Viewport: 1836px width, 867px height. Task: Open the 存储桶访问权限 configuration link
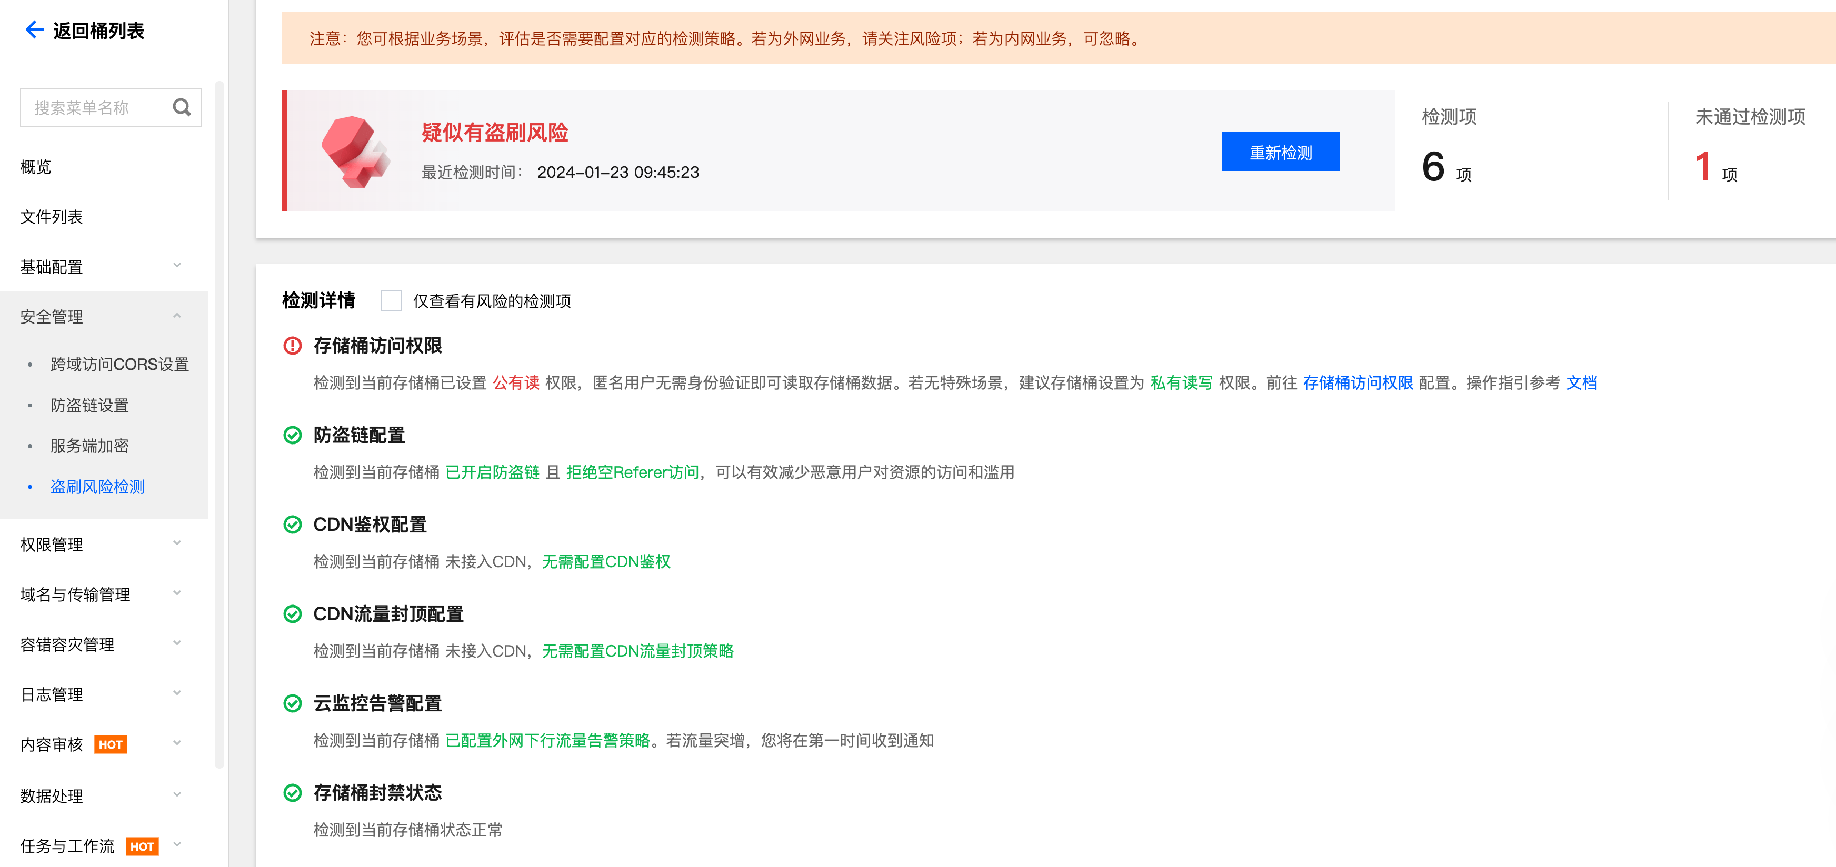pos(1357,384)
